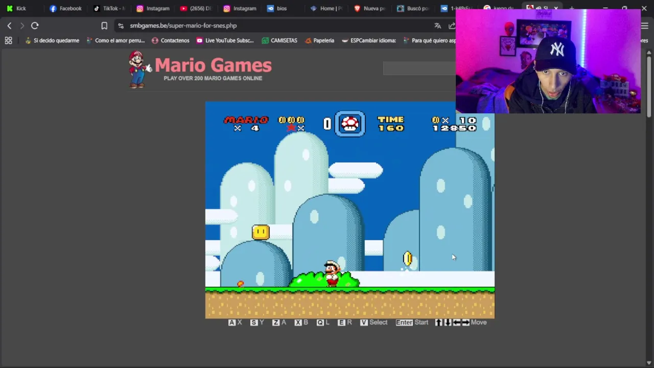Open the Instagram tab beside bios tab
This screenshot has height=368, width=654.
[240, 8]
